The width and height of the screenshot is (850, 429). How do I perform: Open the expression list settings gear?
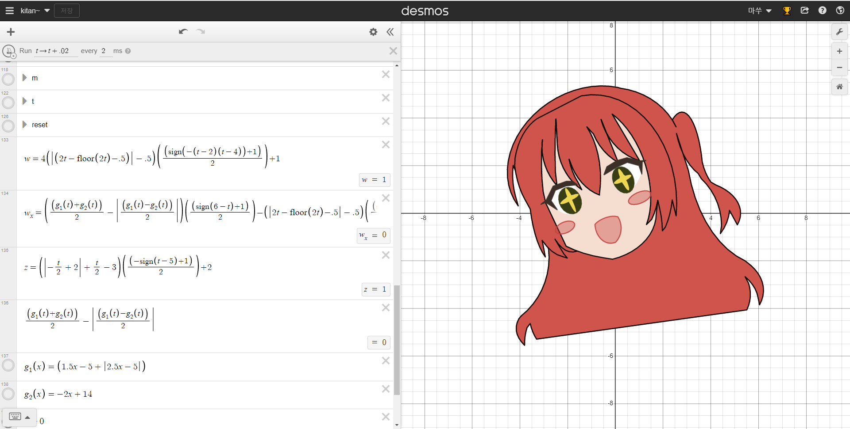click(373, 32)
